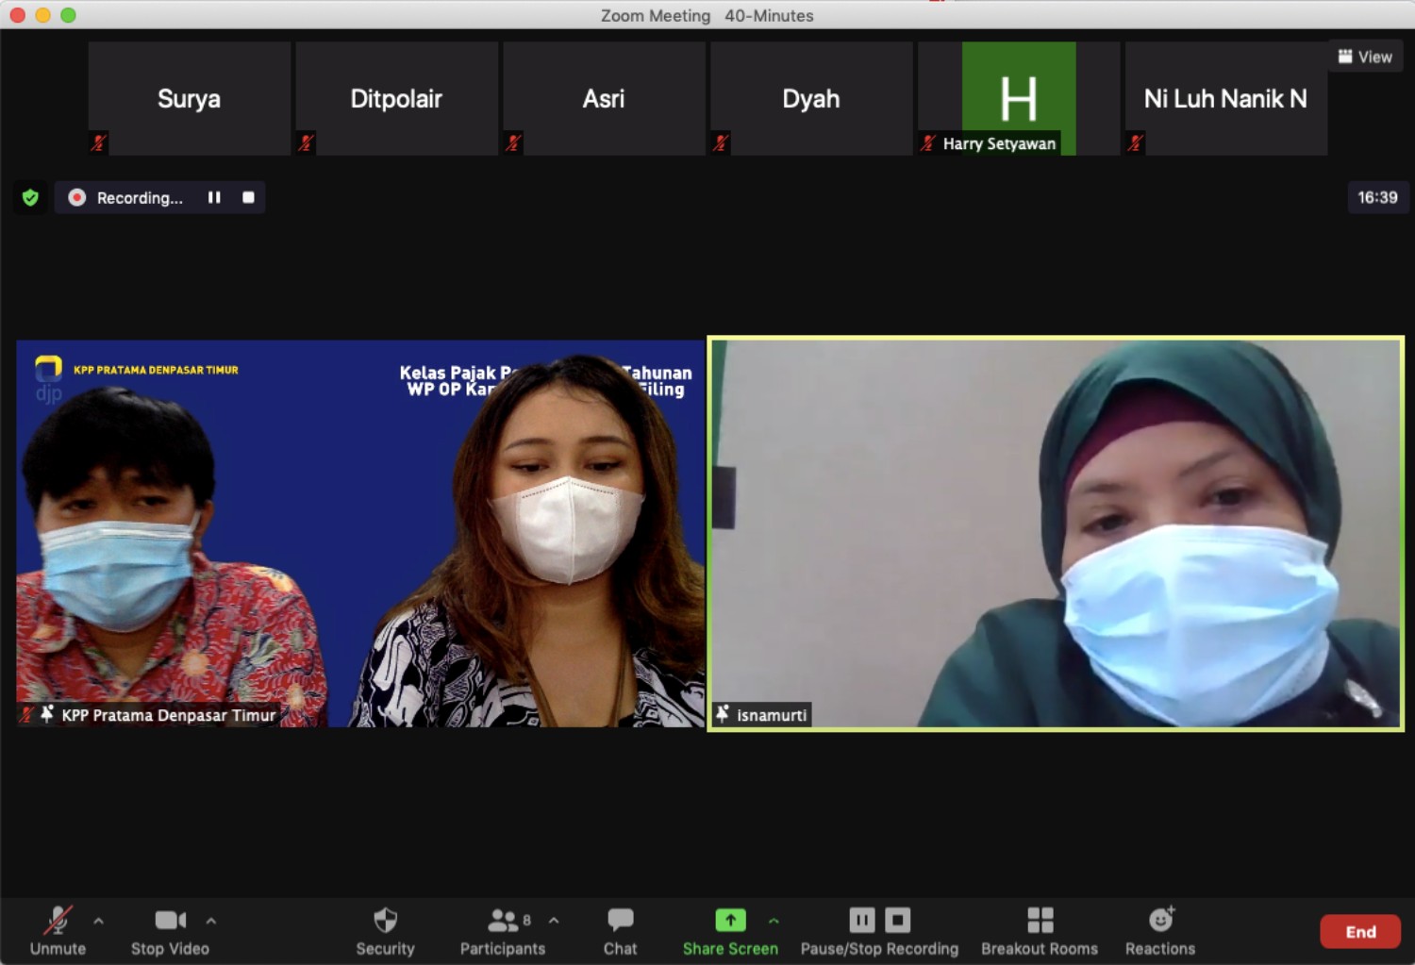1415x965 pixels.
Task: Open the Chat panel
Action: (x=620, y=930)
